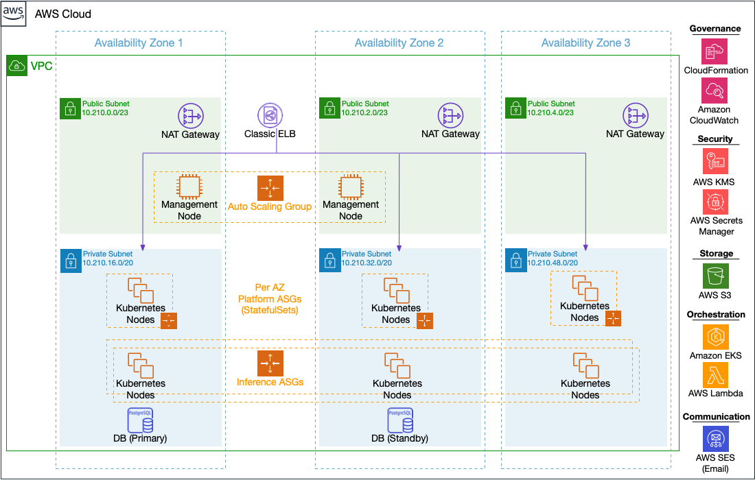Click the Classic ELB label text

tap(270, 134)
